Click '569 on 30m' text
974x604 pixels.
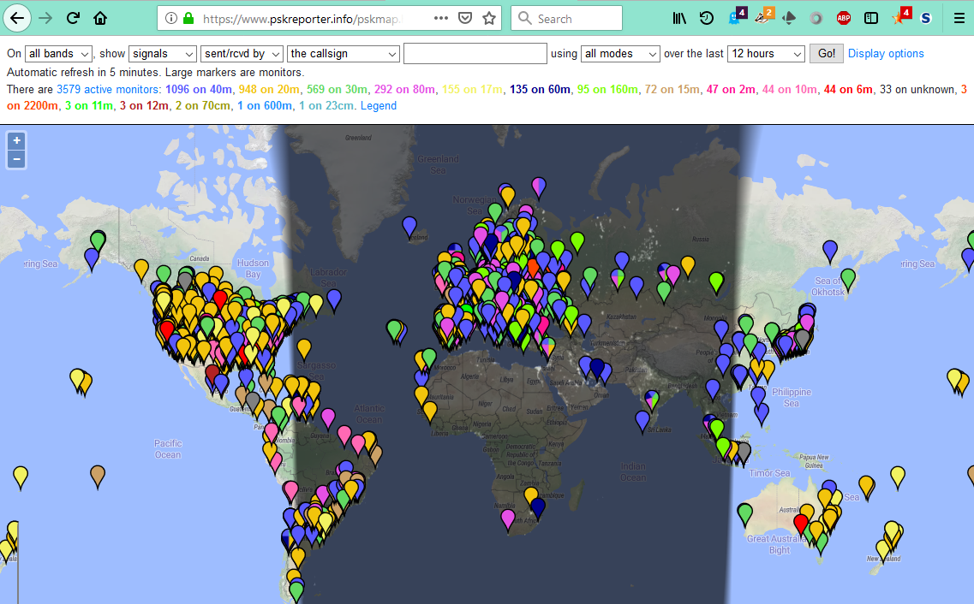pos(337,89)
